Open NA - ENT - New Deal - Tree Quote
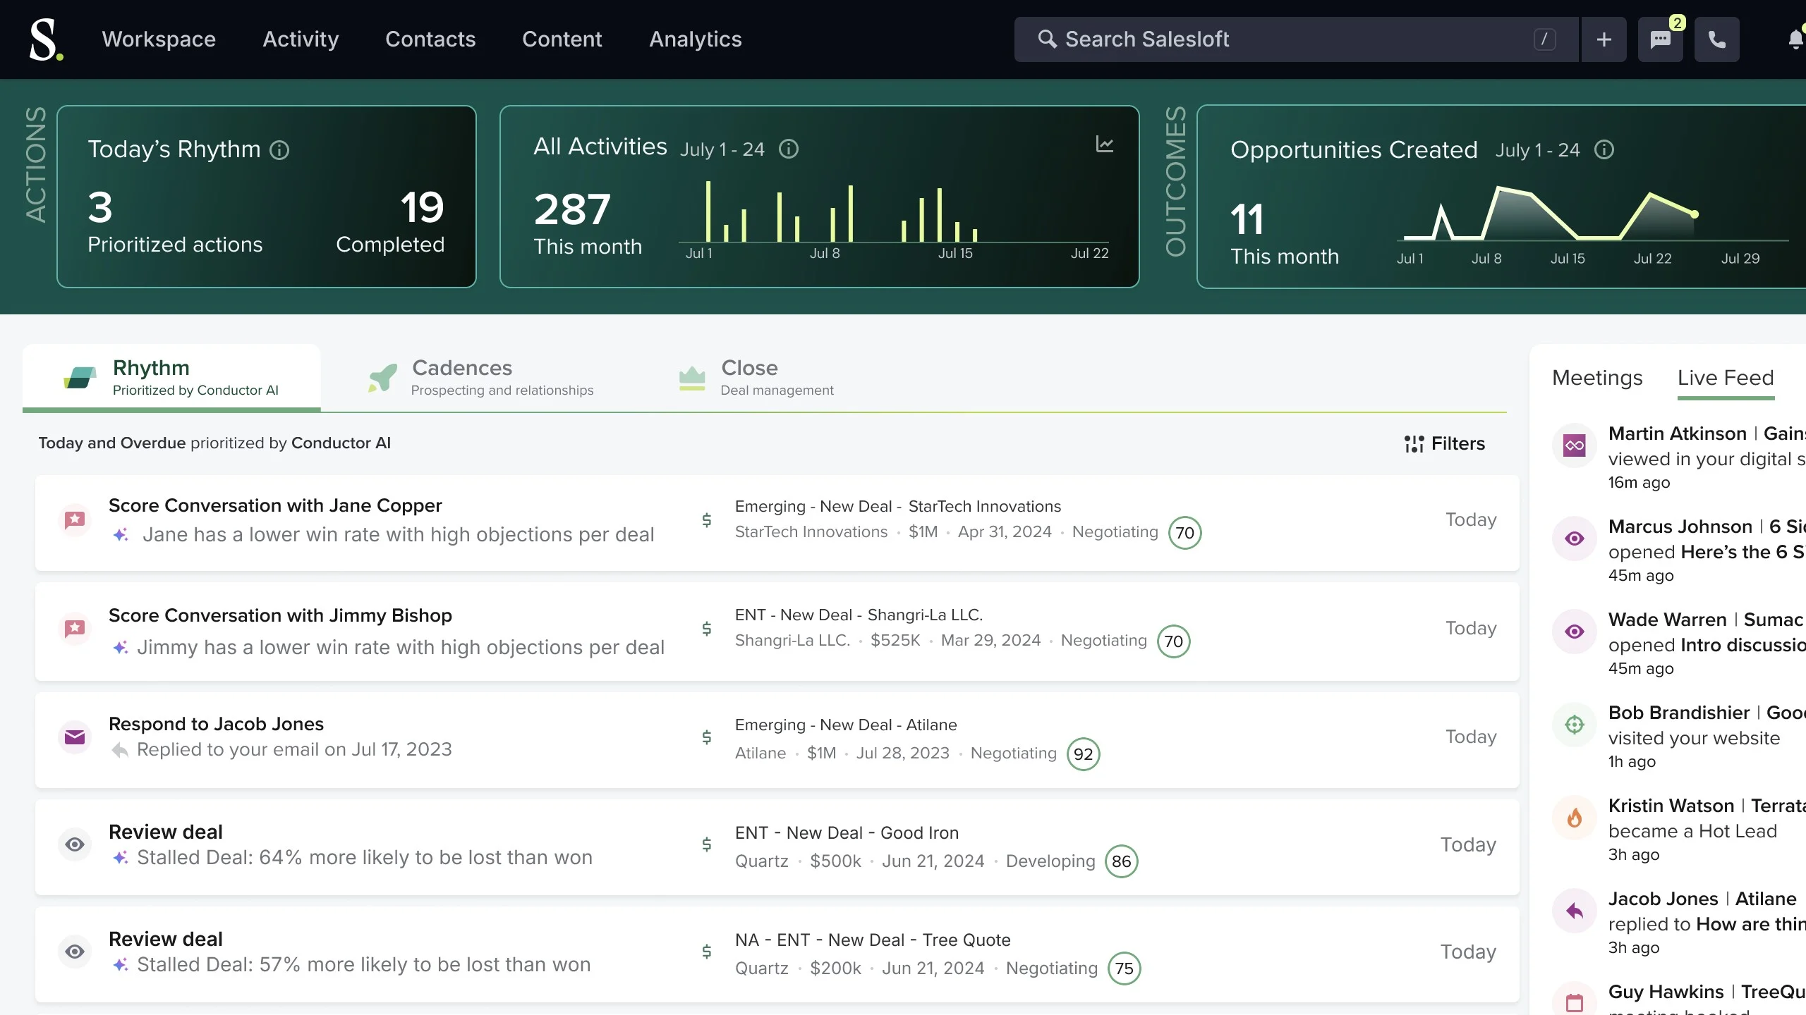Screen dimensions: 1806x1015 coord(873,940)
